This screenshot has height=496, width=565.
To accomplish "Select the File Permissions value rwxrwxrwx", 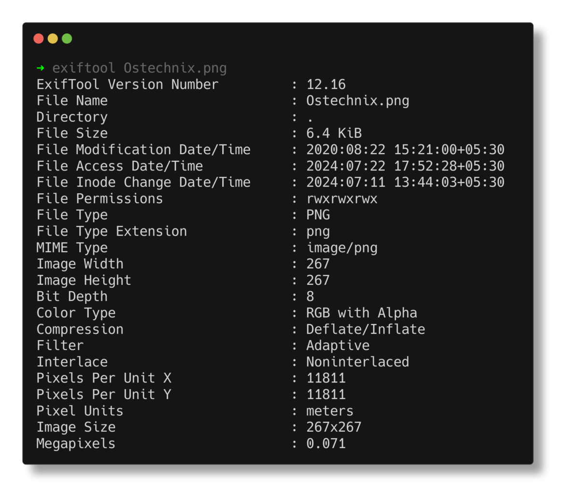I will [342, 198].
